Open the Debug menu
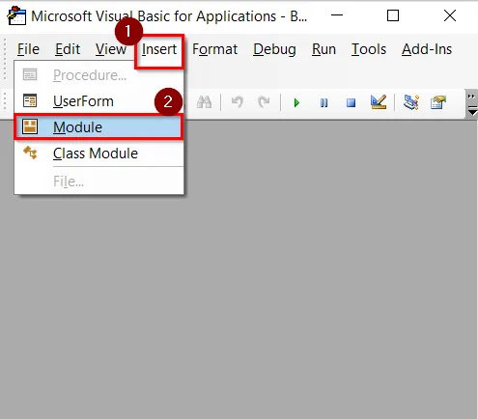478x419 pixels. click(274, 49)
